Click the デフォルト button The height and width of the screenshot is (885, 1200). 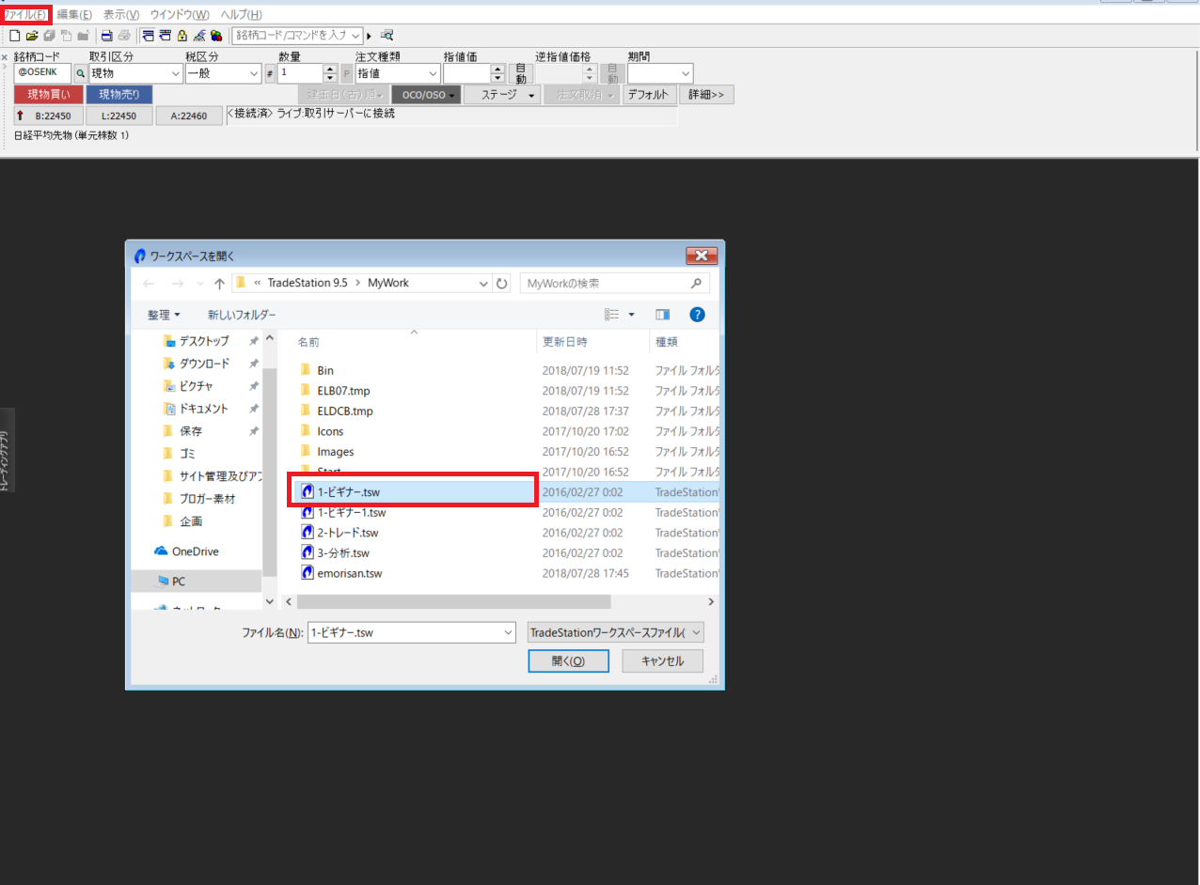[x=649, y=95]
